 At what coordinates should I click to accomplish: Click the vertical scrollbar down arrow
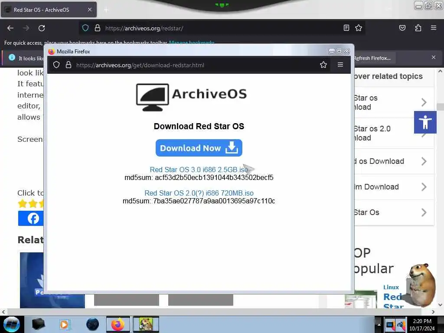(x=440, y=305)
